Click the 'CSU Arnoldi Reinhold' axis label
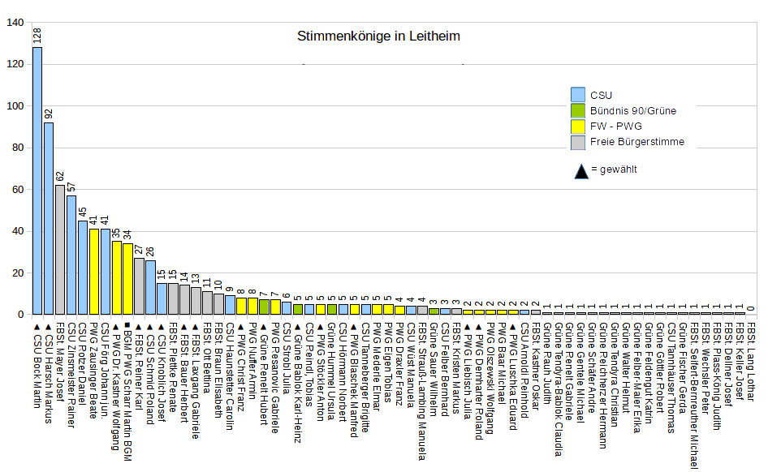 524,371
